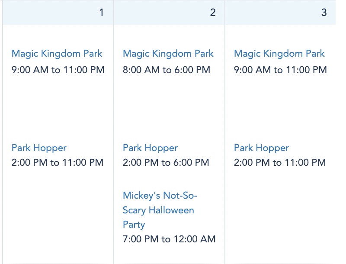Click day 3 park hours 9:00 AM to 11:00 PM
Viewport: 346px width, 264px height.
[x=280, y=70]
